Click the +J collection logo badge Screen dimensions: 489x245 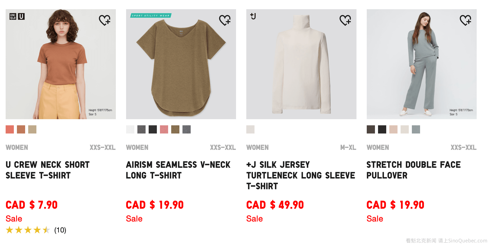click(x=253, y=16)
